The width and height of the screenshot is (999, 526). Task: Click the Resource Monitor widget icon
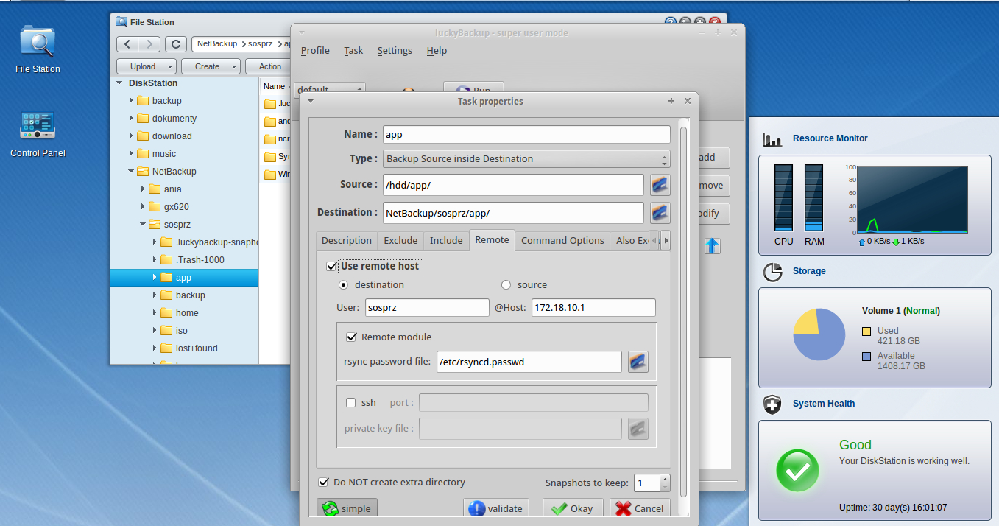tap(772, 138)
